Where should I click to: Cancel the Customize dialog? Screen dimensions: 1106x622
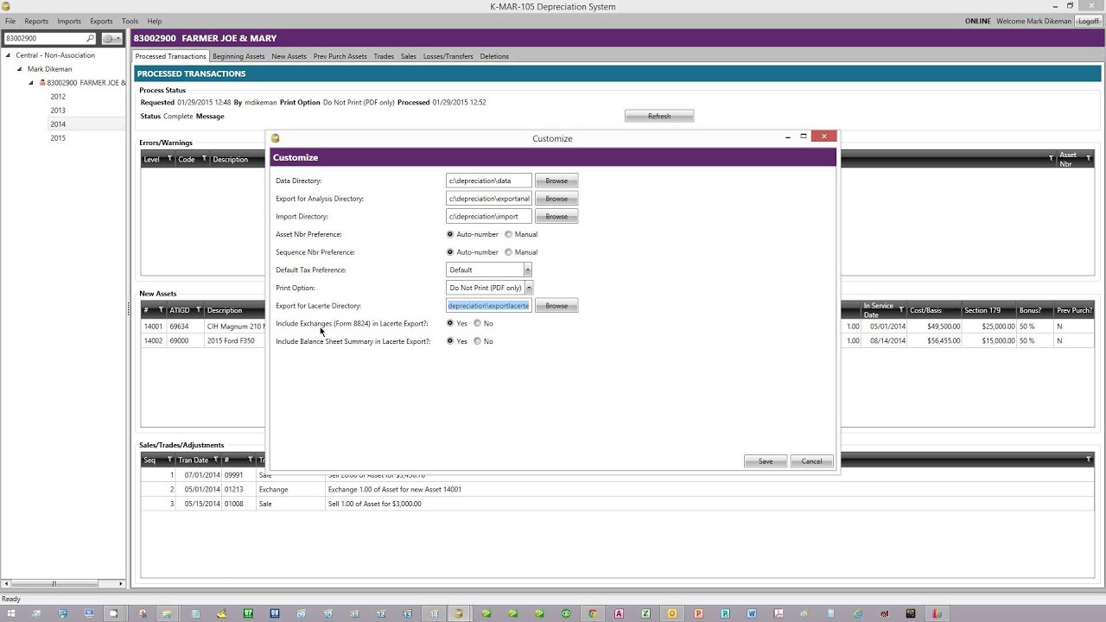812,461
